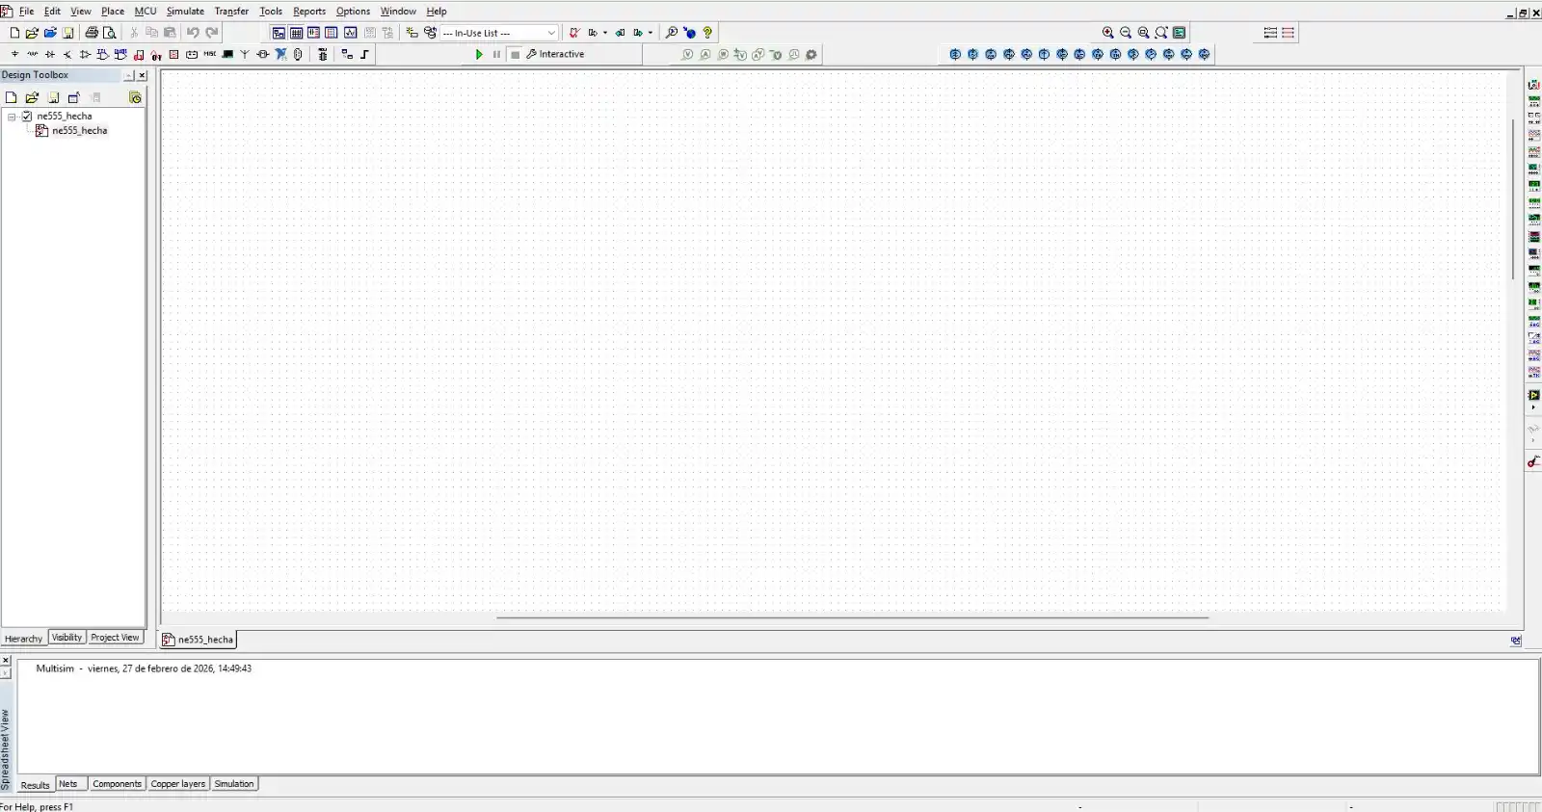This screenshot has height=812, width=1542.
Task: Click the yellow Help question mark icon
Action: tap(707, 33)
